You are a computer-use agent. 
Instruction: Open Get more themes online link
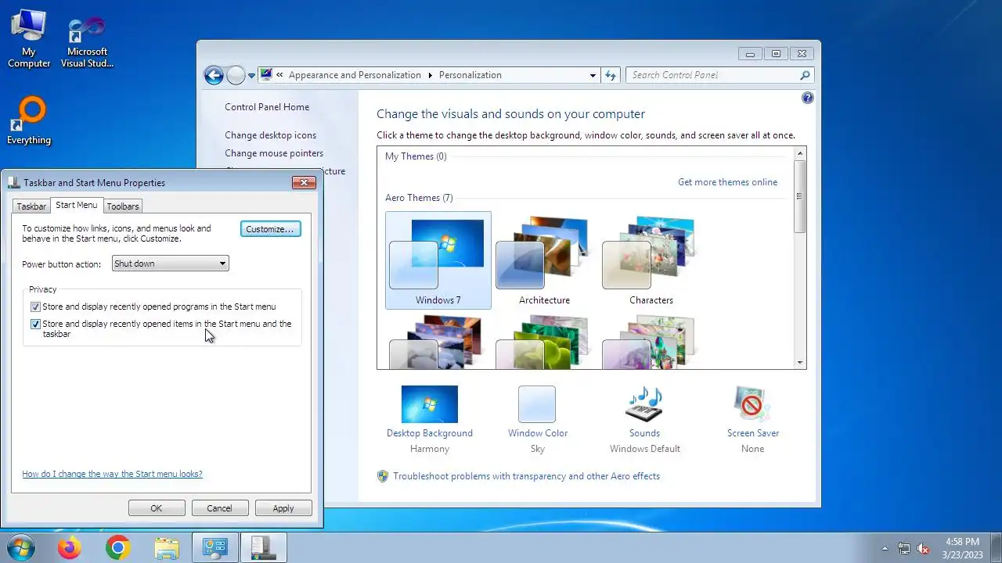point(727,182)
